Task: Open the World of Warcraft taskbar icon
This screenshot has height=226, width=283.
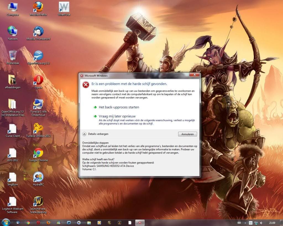Action: (x=109, y=223)
